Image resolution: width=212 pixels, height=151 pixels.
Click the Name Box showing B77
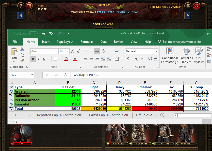[22, 75]
